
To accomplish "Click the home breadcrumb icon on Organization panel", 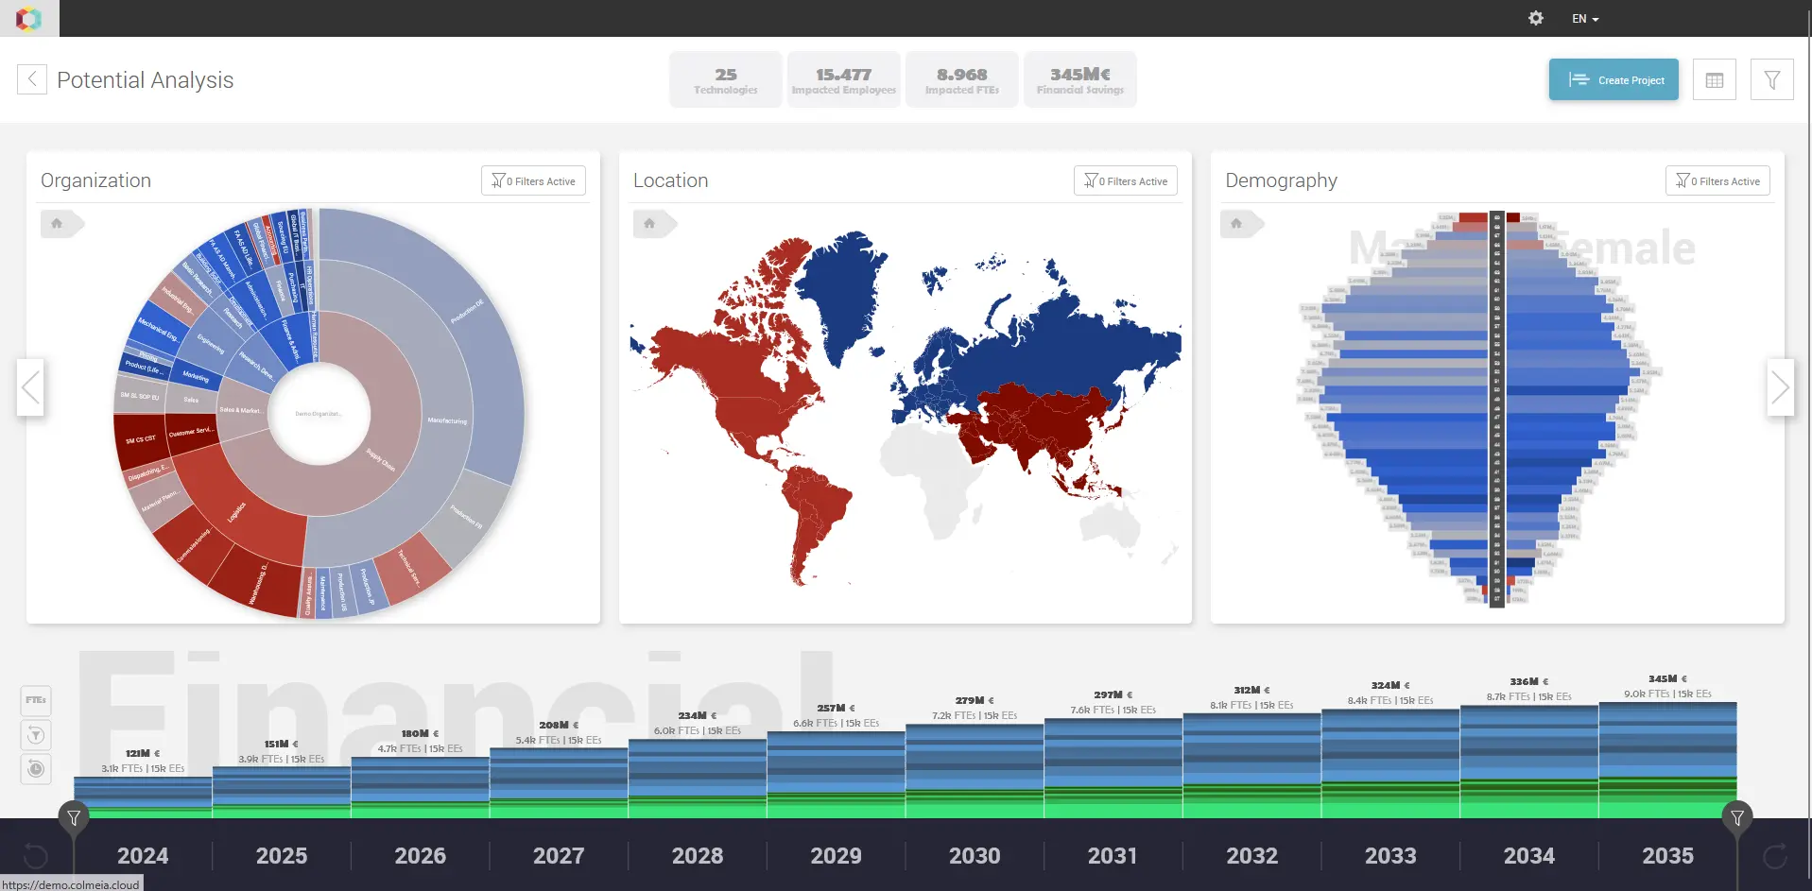I will pos(57,223).
